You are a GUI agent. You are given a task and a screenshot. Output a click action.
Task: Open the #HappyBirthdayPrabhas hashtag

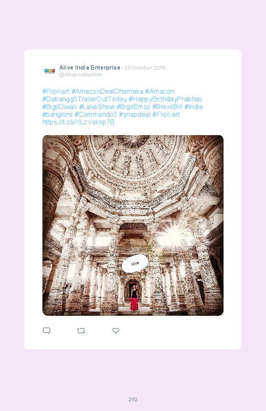click(x=165, y=99)
